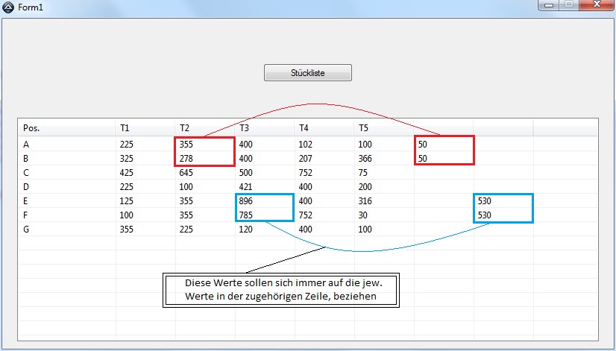
Task: Click the T4 column header
Action: 324,127
